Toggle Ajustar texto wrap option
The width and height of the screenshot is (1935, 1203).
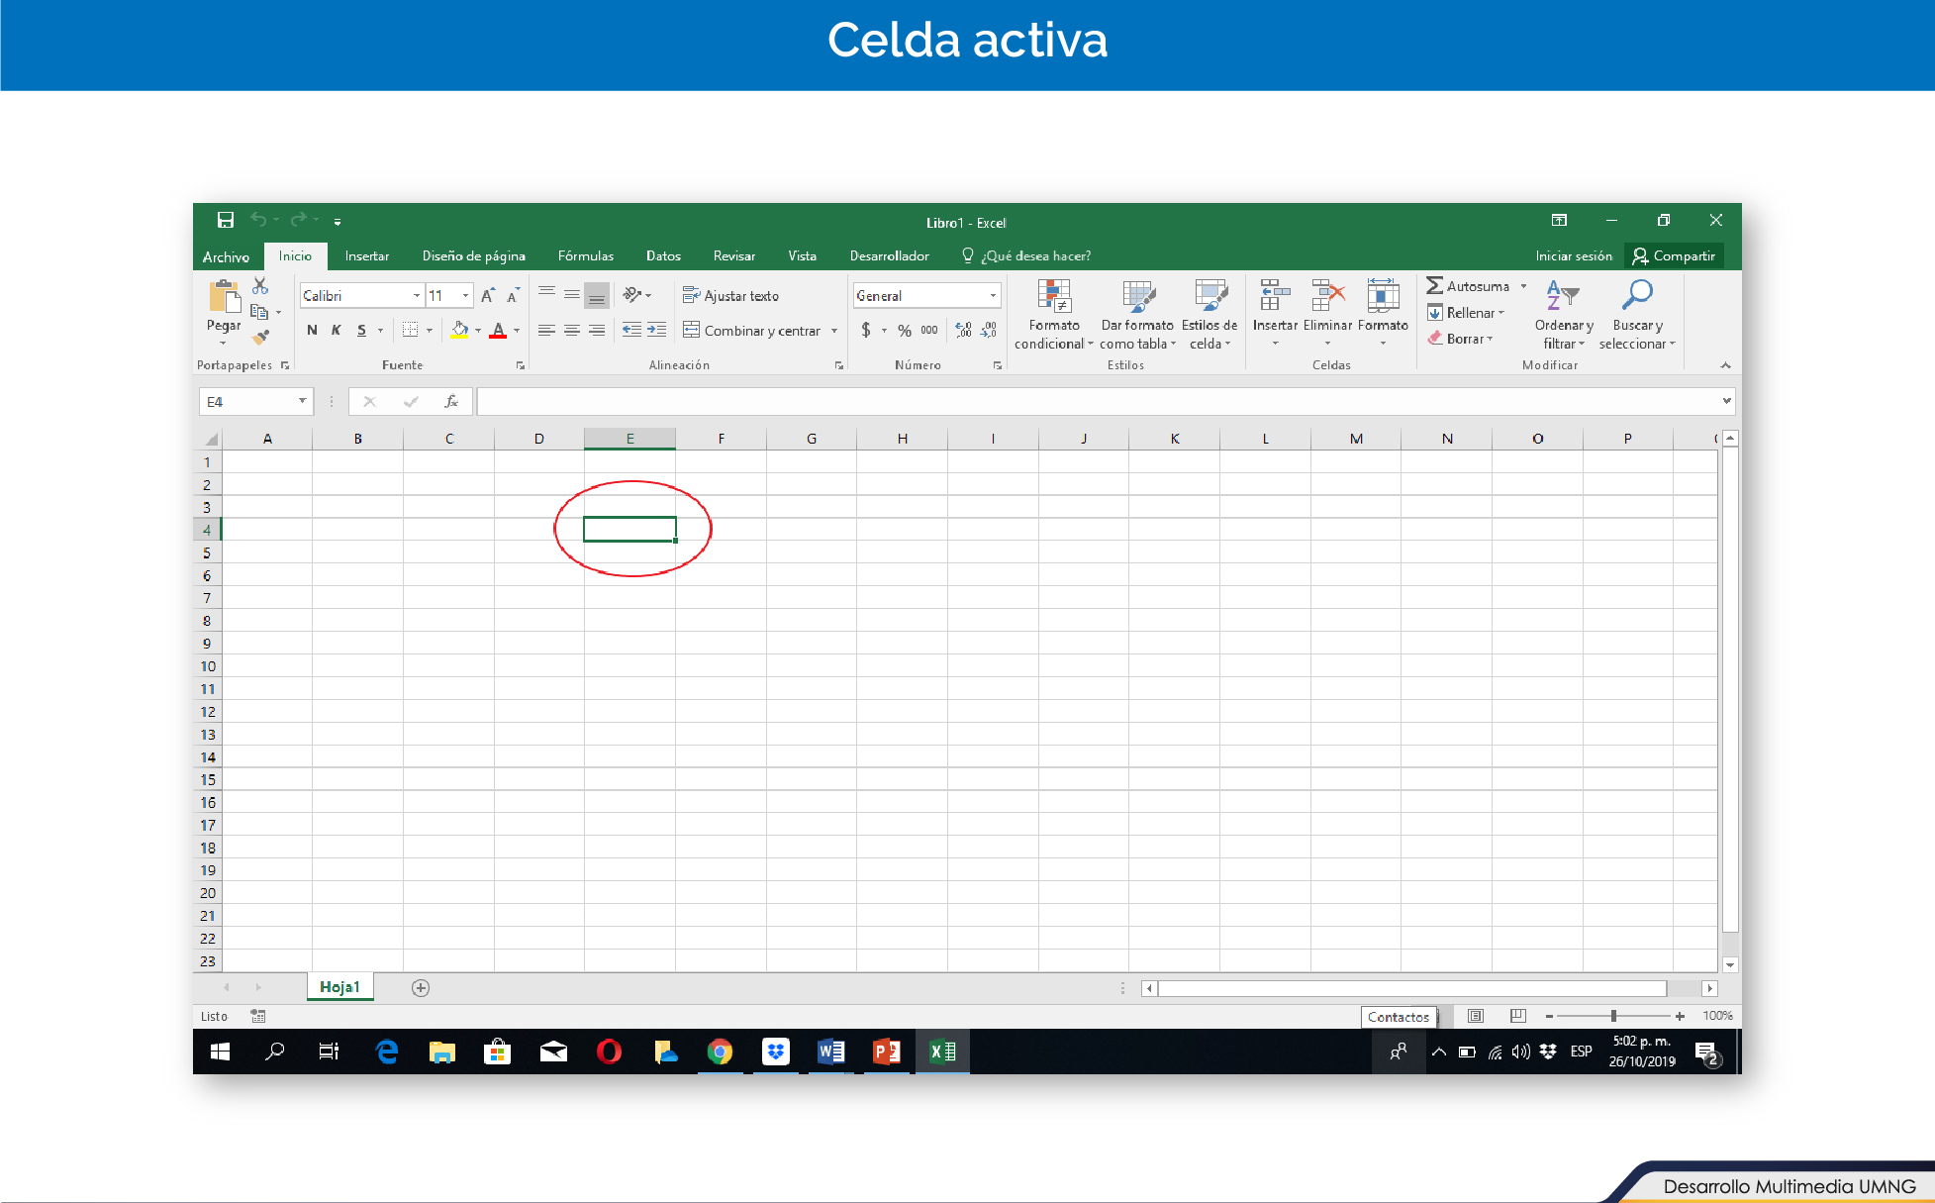tap(730, 296)
